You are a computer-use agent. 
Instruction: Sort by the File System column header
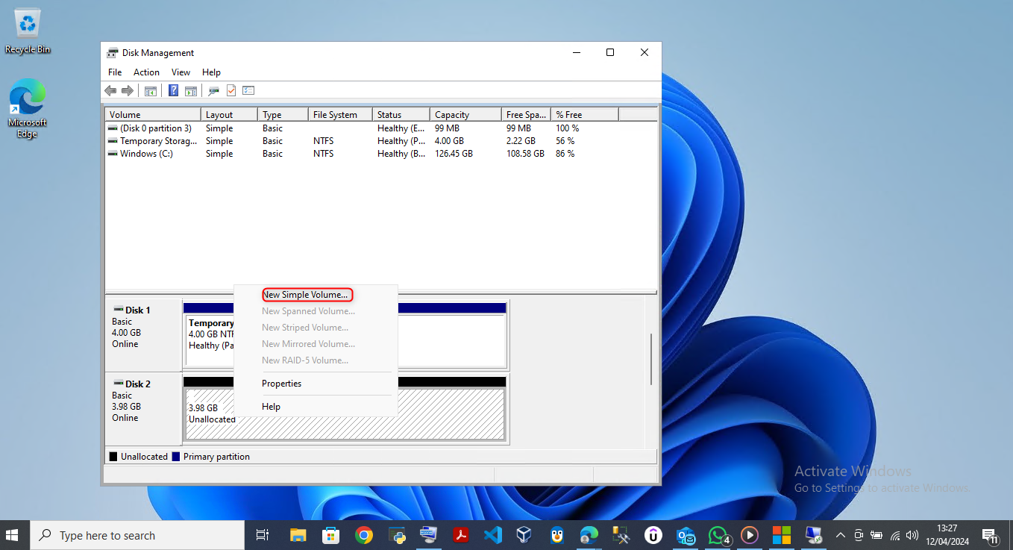(x=339, y=115)
